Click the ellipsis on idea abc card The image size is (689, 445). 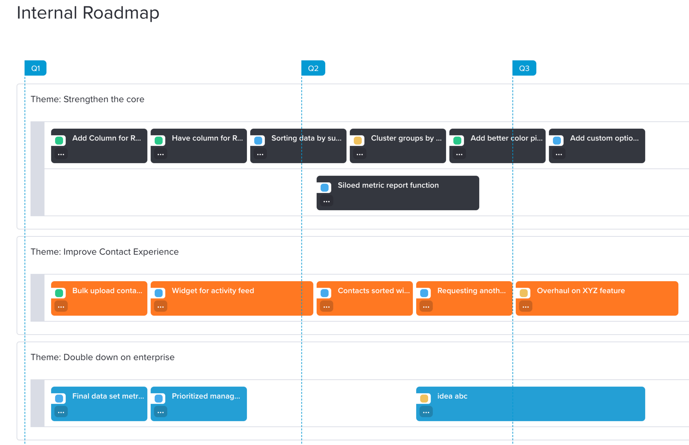[426, 412]
